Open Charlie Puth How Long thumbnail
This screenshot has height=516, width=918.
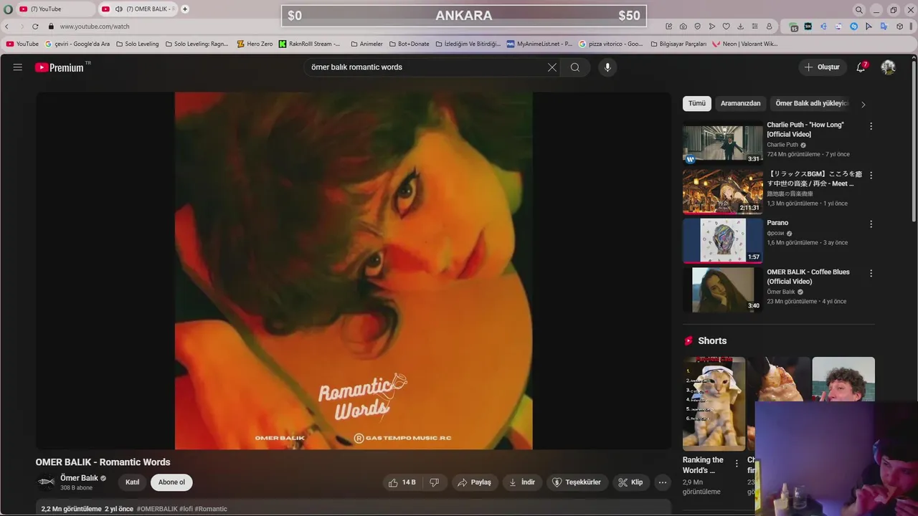[722, 144]
